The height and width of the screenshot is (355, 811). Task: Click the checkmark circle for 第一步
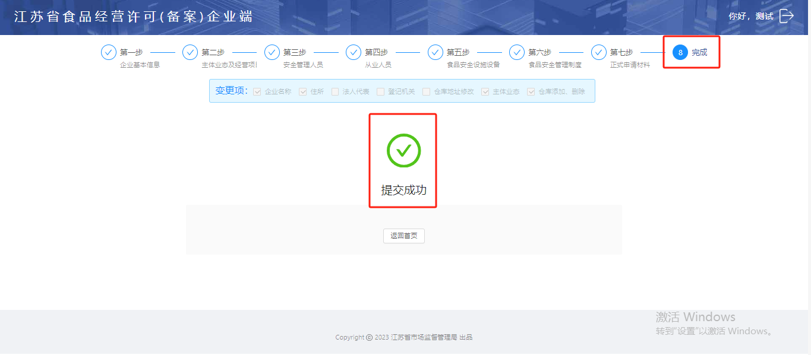click(108, 52)
